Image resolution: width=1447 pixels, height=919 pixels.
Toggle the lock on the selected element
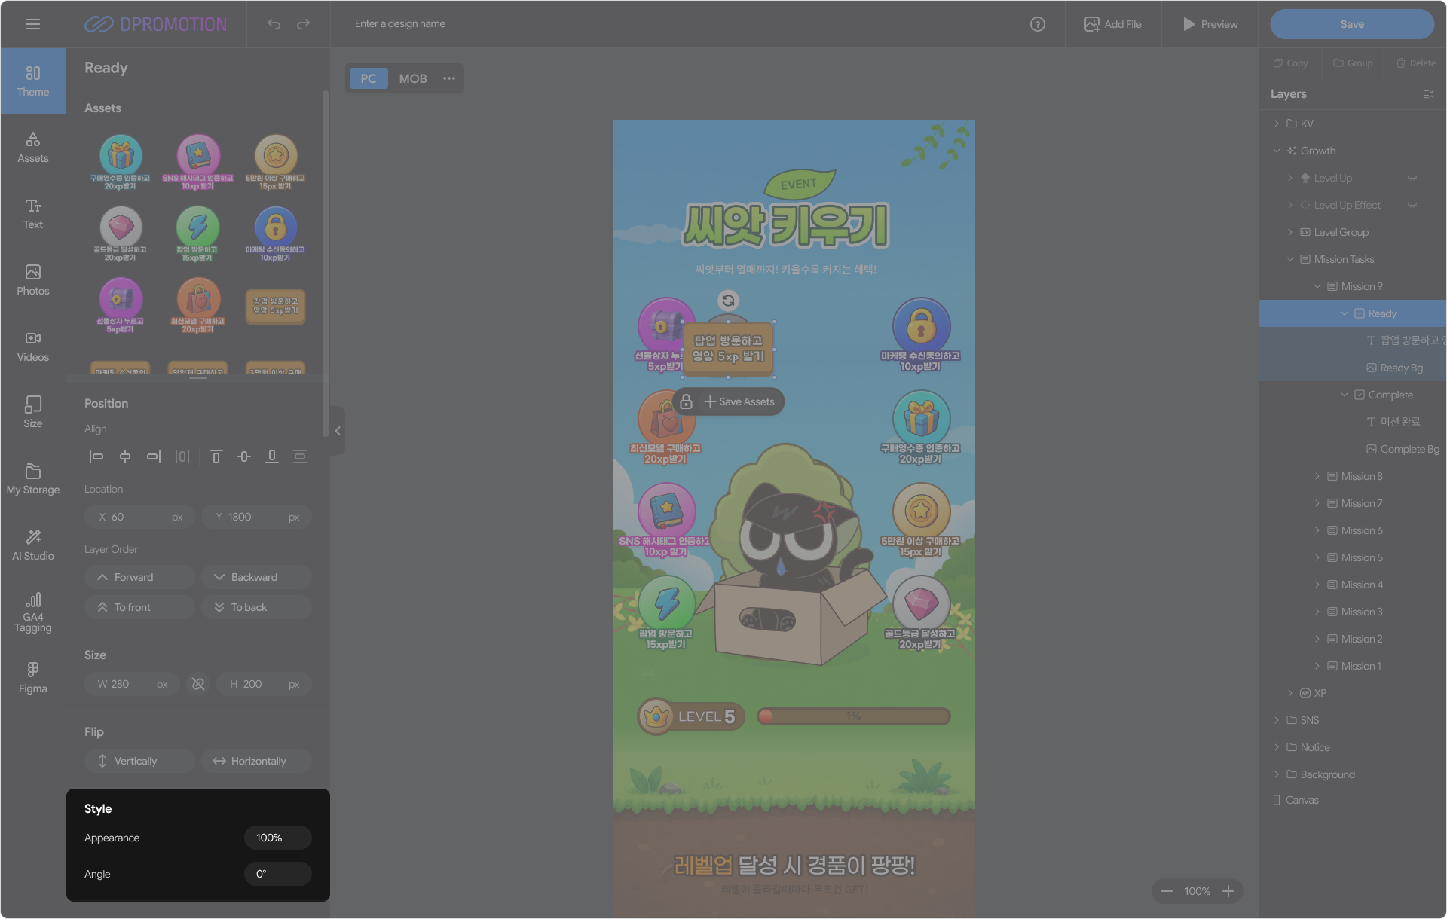click(x=686, y=401)
